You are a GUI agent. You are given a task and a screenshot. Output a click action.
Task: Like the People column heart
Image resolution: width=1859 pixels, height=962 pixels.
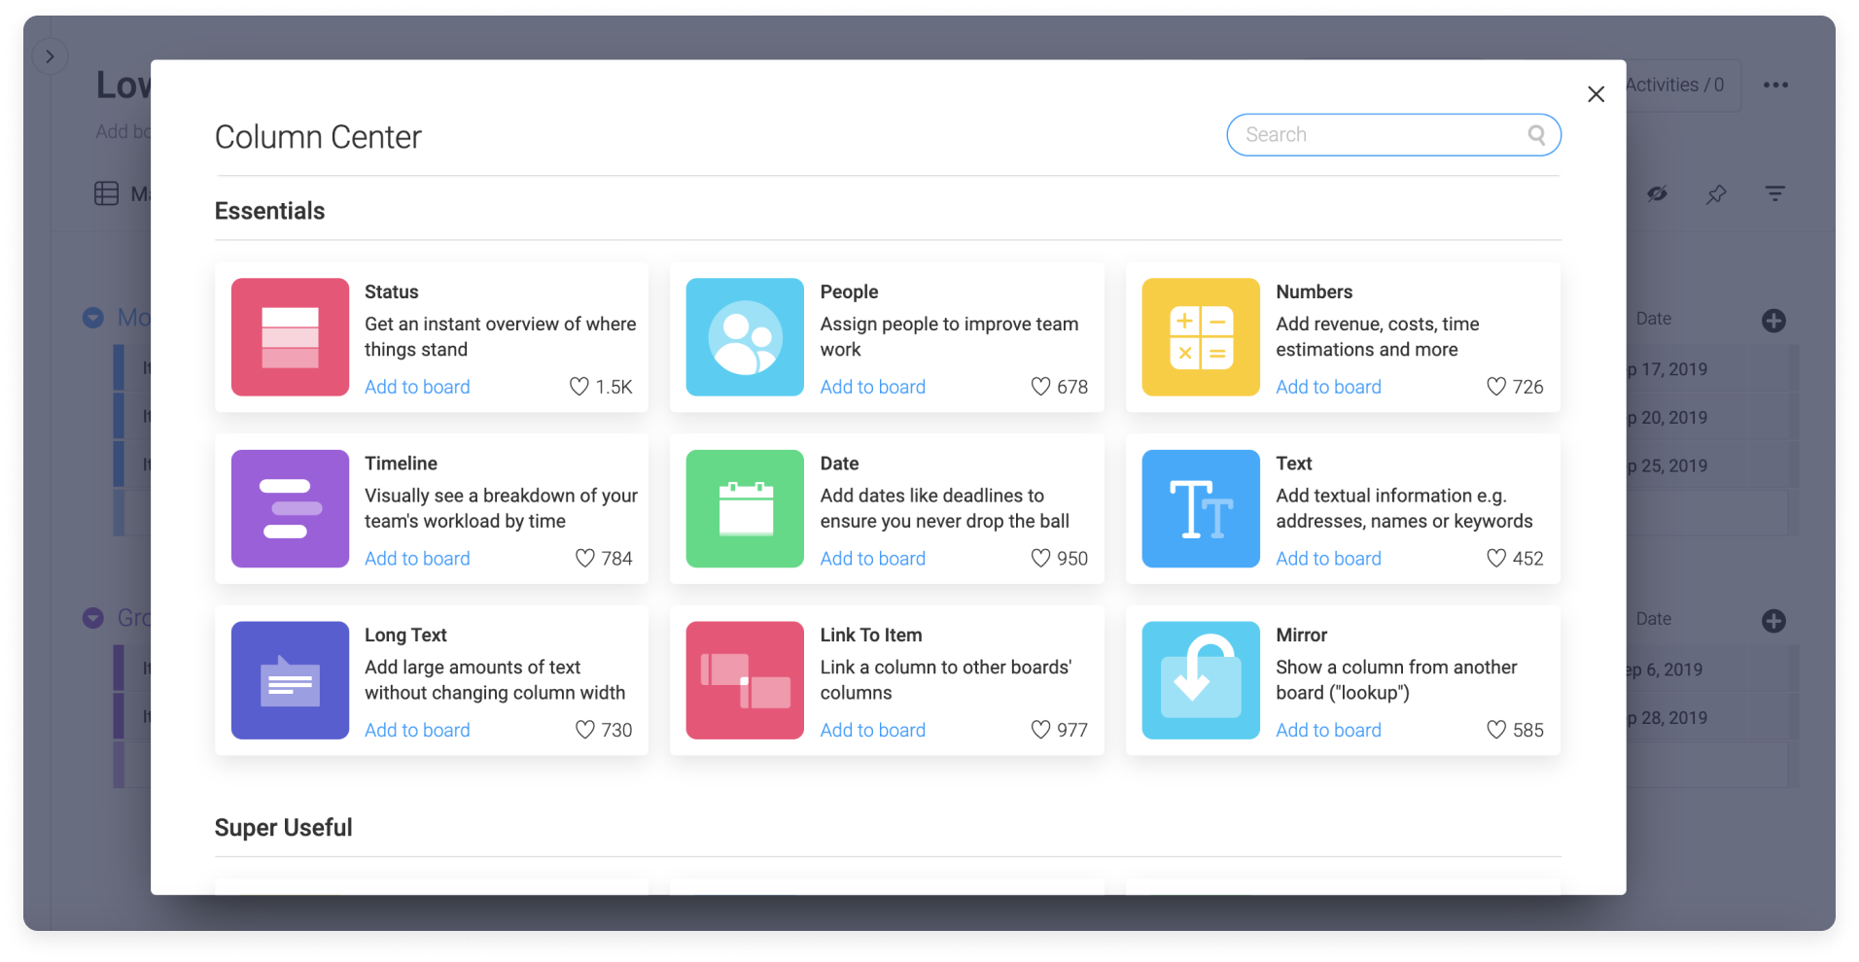point(1040,387)
